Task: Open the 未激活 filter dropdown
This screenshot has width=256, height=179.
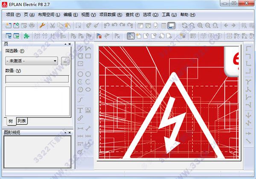Action: [32, 61]
